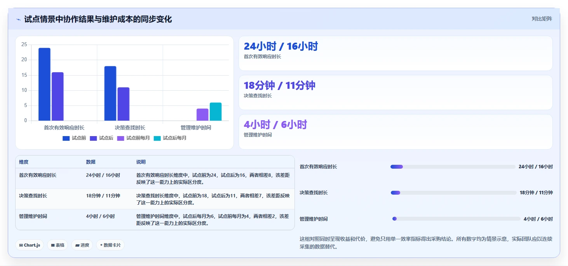The width and height of the screenshot is (568, 266).
Task: Click the 试点前 blue legend color box
Action: (66, 138)
